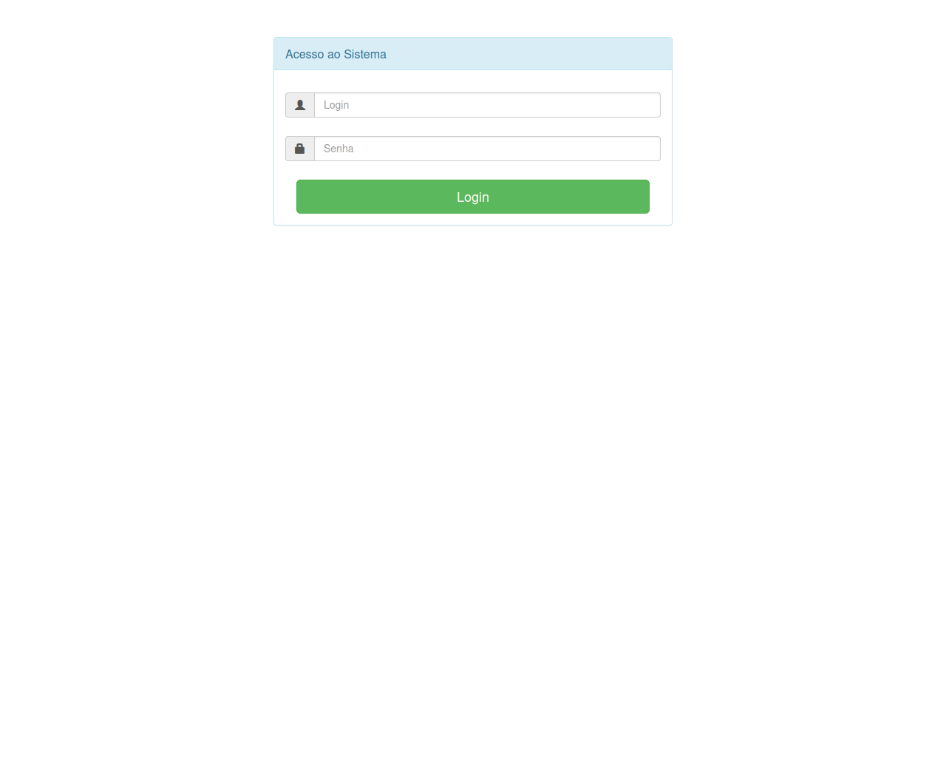Click the word Sistema in panel title
946x757 pixels.
click(365, 54)
